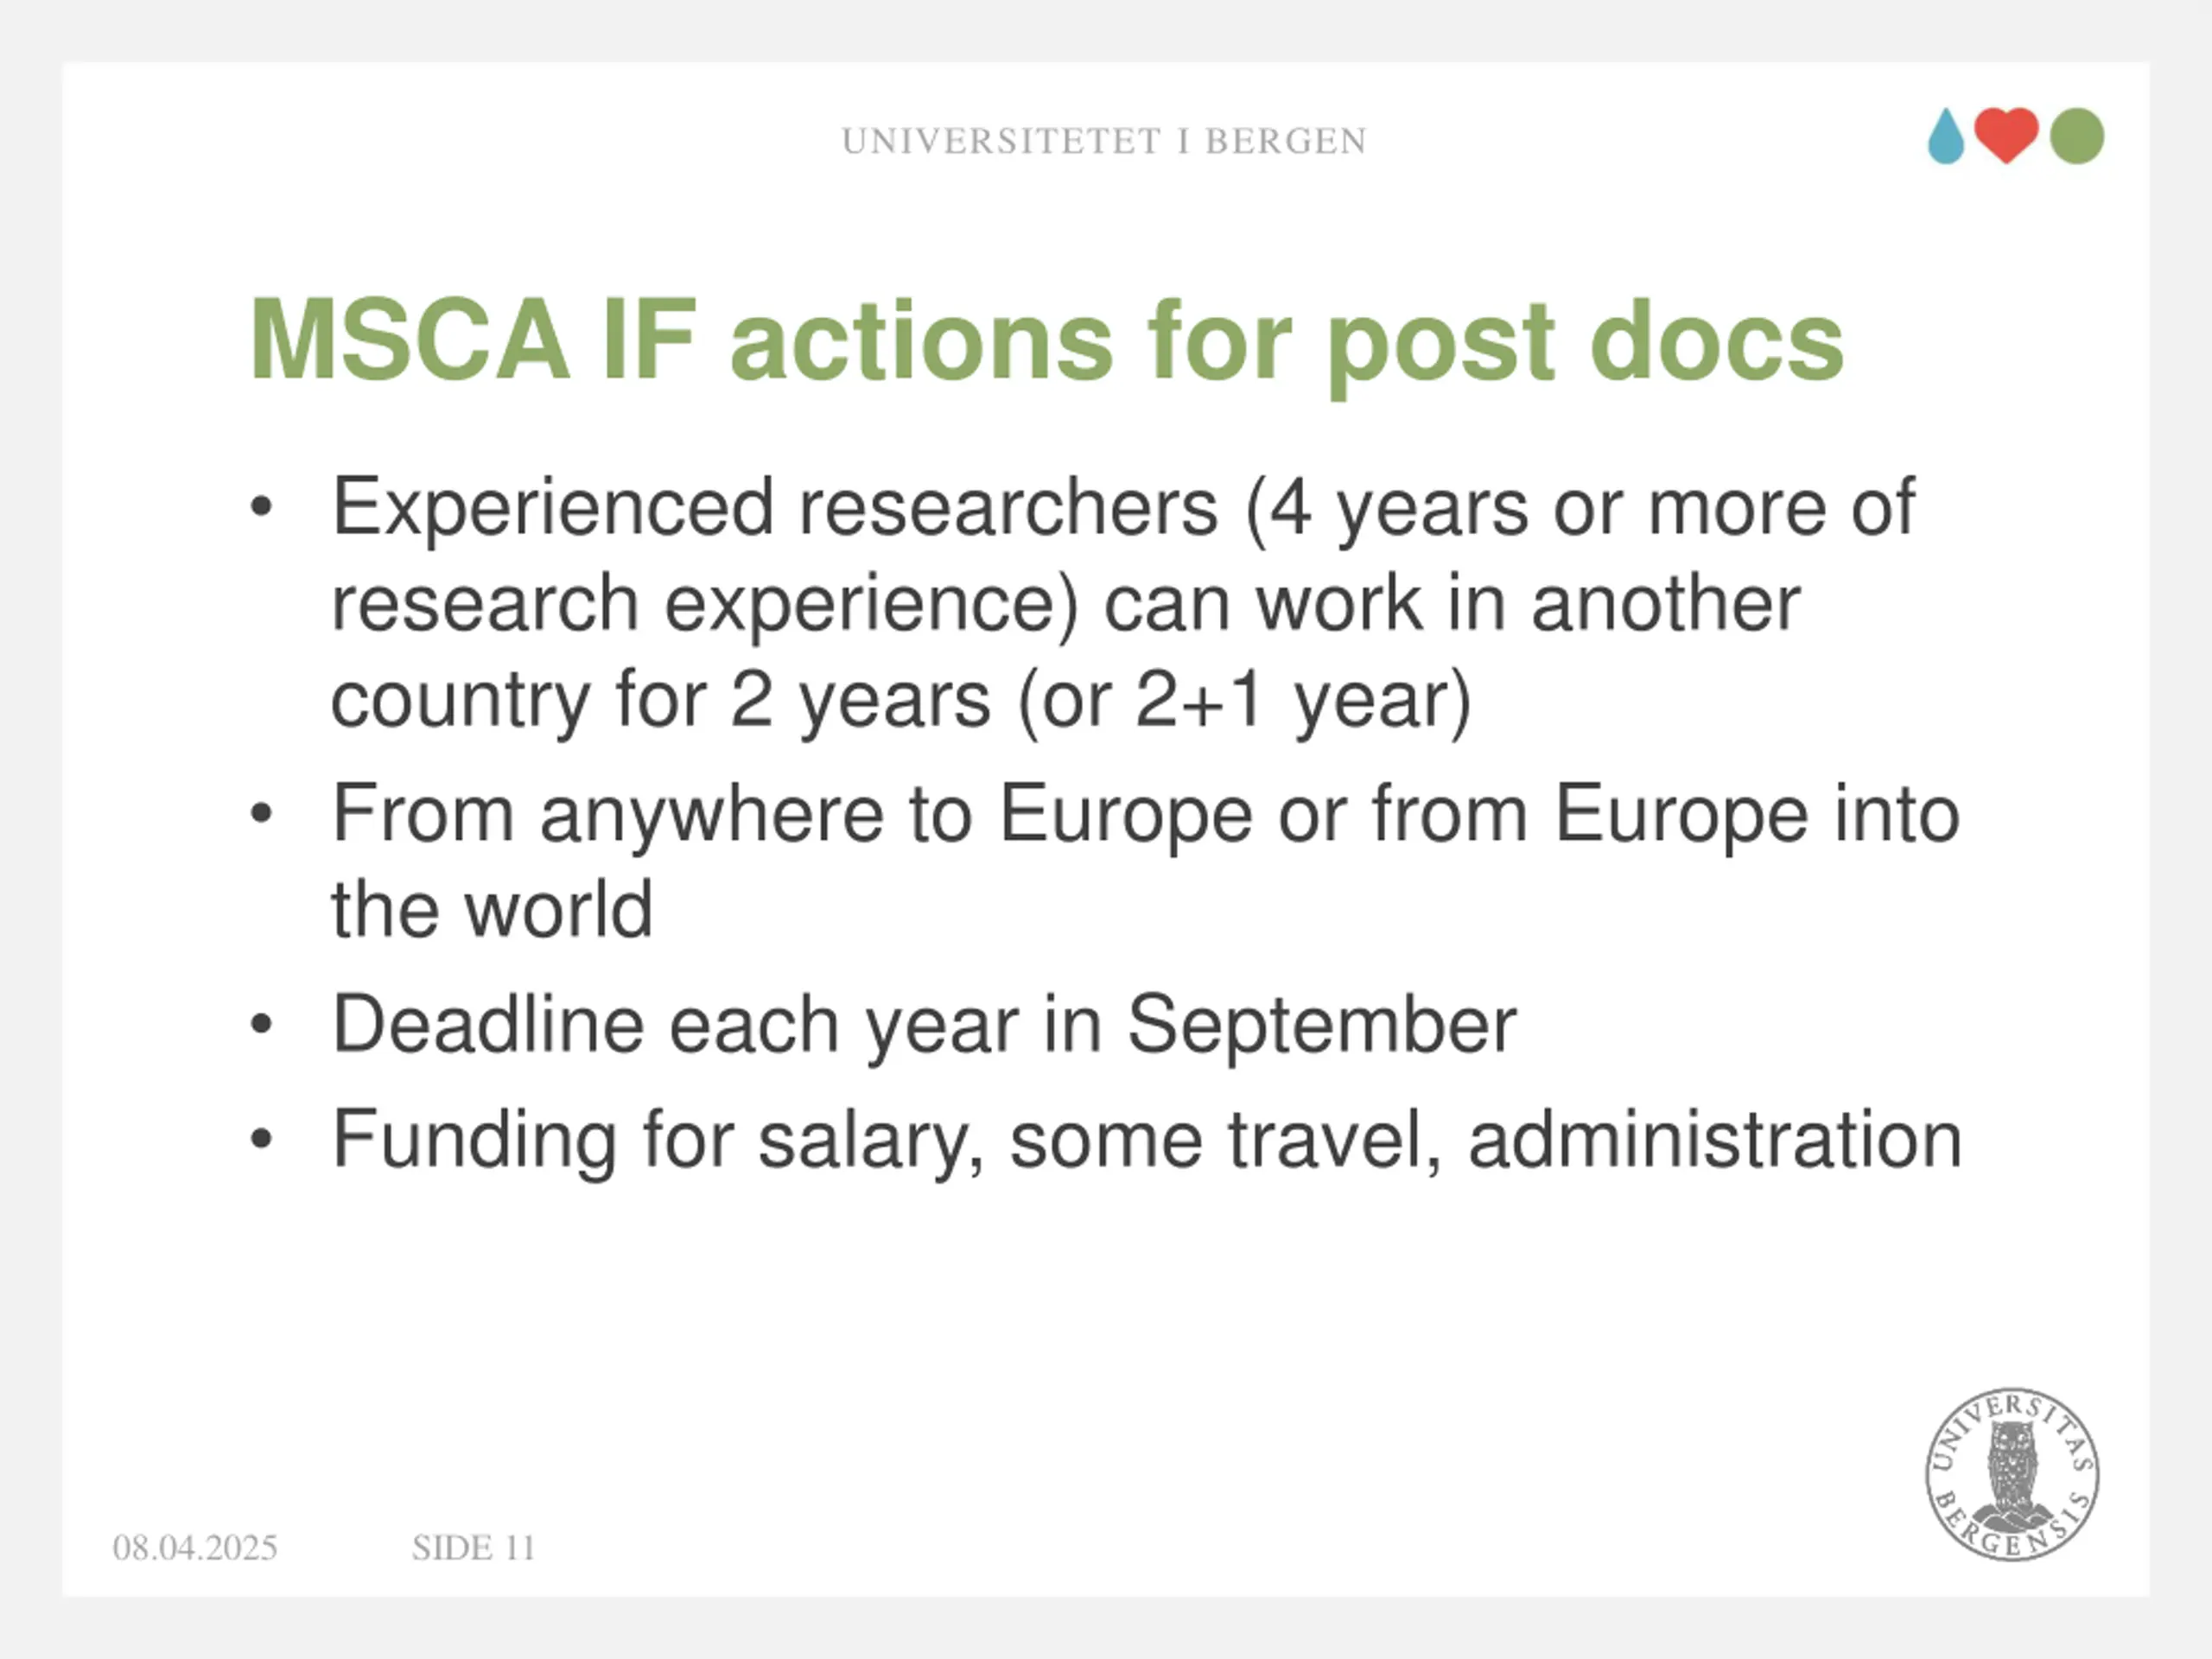Click the green circle icon

click(2077, 135)
